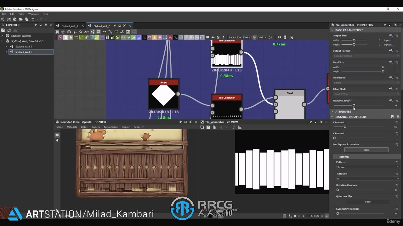Click the Undo arrow icon
The image size is (403, 226).
33,19
